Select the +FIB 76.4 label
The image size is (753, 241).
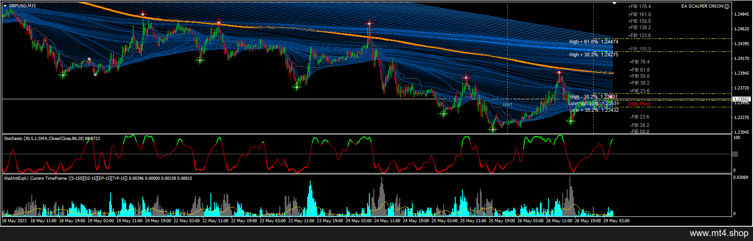(x=639, y=62)
